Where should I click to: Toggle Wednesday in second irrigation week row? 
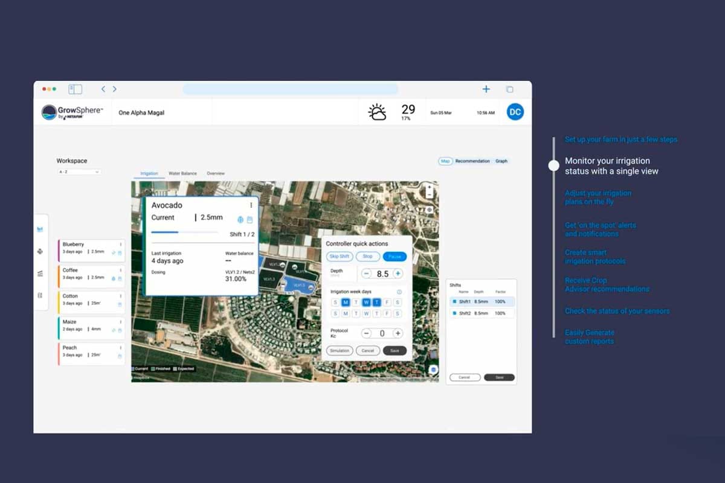click(x=366, y=313)
